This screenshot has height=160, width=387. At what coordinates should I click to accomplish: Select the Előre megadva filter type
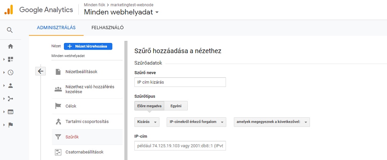149,106
